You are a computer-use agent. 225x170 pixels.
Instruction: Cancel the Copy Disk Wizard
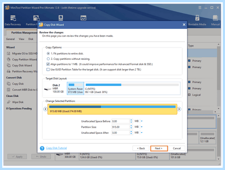pos(177,148)
